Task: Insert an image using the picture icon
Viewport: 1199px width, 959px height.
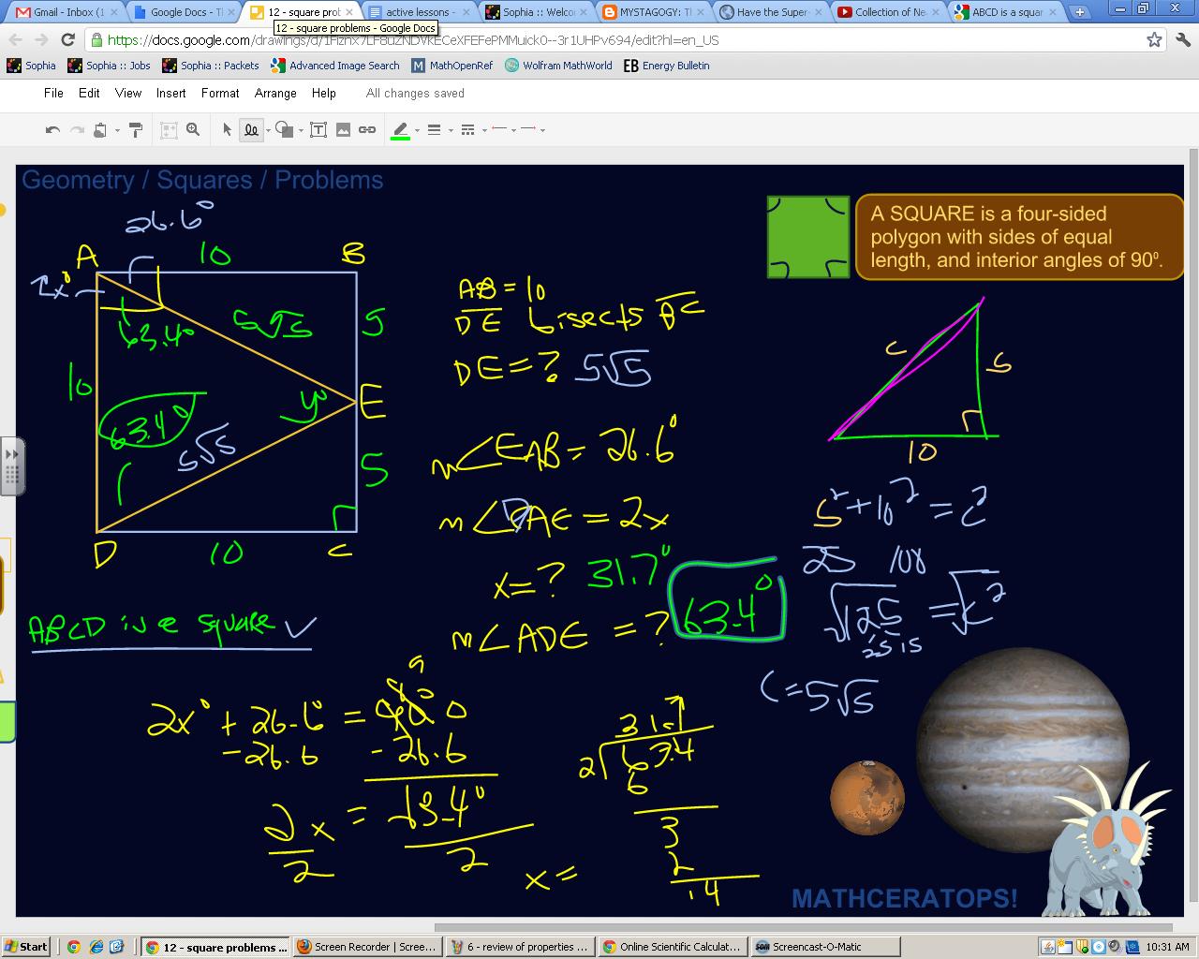Action: 343,130
